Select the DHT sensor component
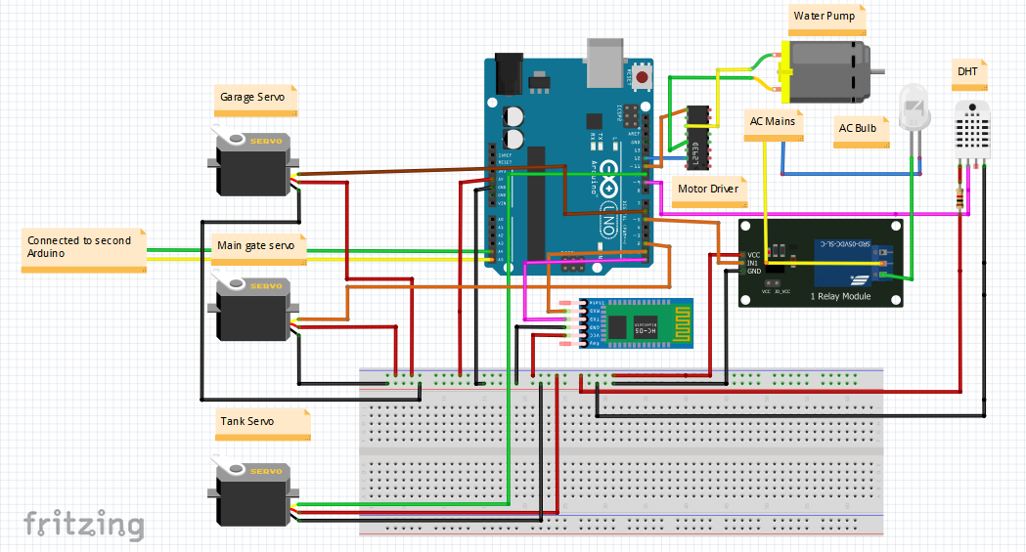The height and width of the screenshot is (552, 1026). pyautogui.click(x=972, y=133)
